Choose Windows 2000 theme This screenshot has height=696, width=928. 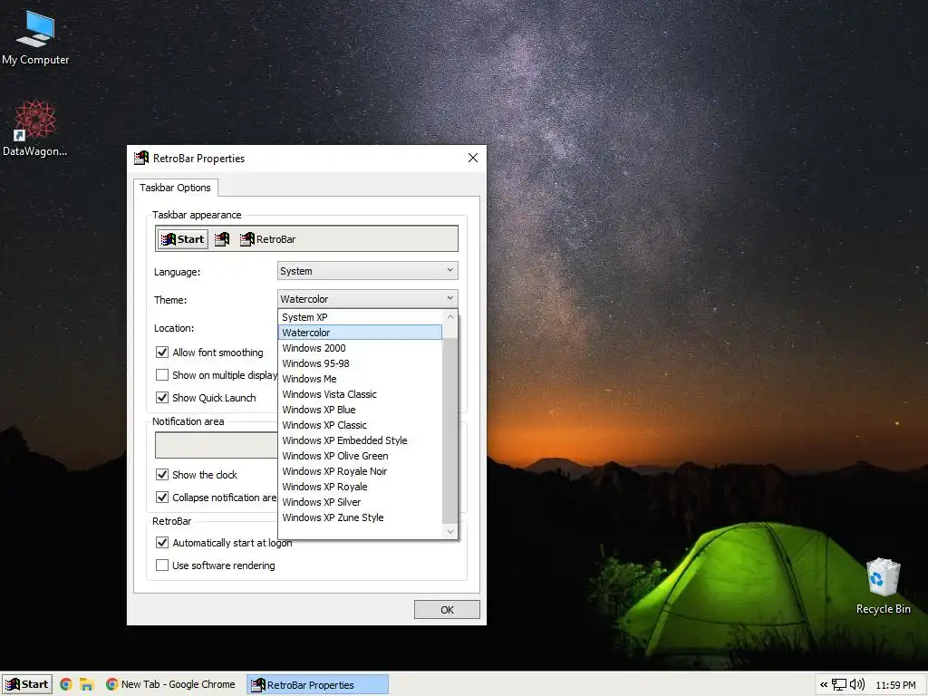click(360, 348)
